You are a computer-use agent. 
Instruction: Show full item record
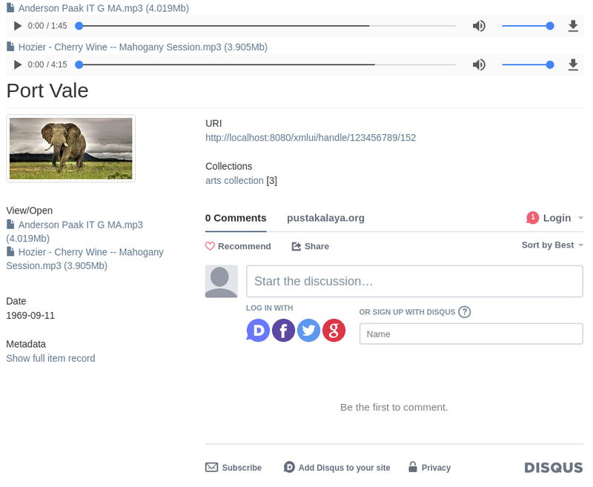coord(50,358)
